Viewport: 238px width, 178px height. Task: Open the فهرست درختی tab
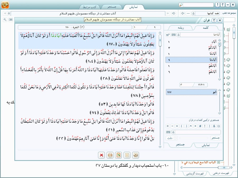click(x=221, y=173)
